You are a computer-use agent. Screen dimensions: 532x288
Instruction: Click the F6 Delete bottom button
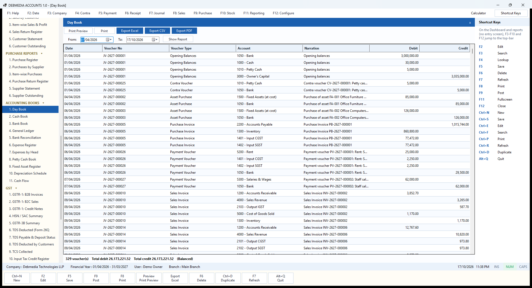point(201,278)
